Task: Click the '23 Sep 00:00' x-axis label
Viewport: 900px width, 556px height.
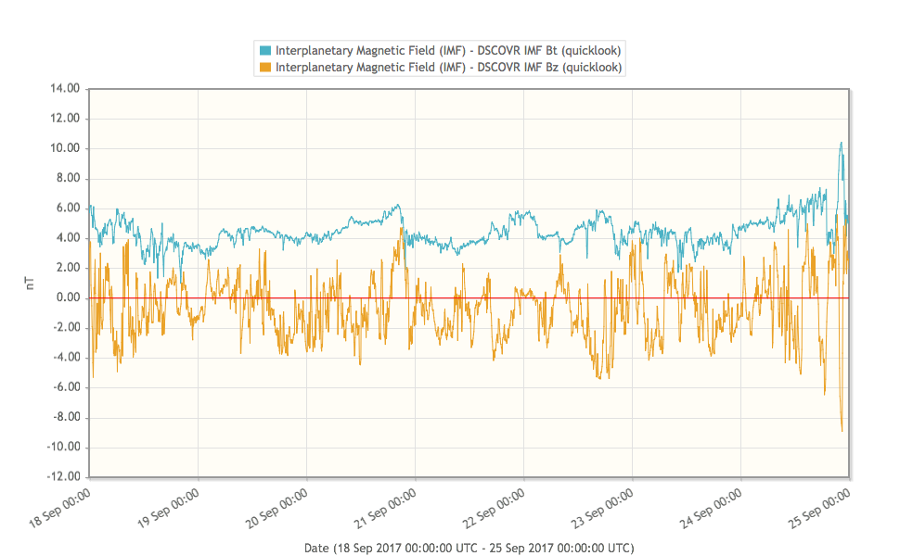Action: (x=603, y=508)
